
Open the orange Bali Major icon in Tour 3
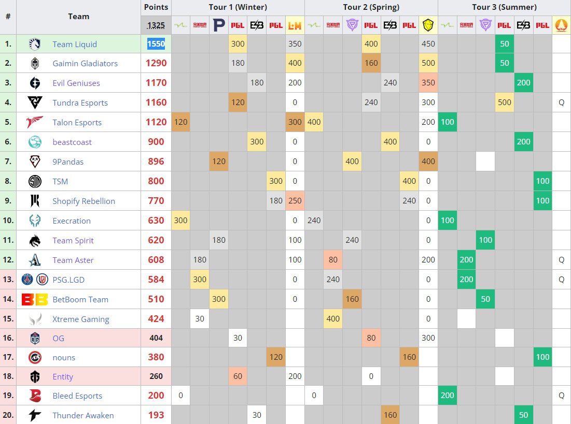coord(561,25)
